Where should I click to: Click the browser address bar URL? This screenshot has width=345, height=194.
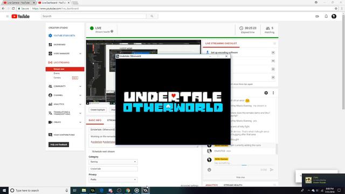click(55, 9)
